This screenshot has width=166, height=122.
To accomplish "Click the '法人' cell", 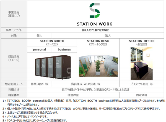I will pyautogui.click(x=108, y=36).
